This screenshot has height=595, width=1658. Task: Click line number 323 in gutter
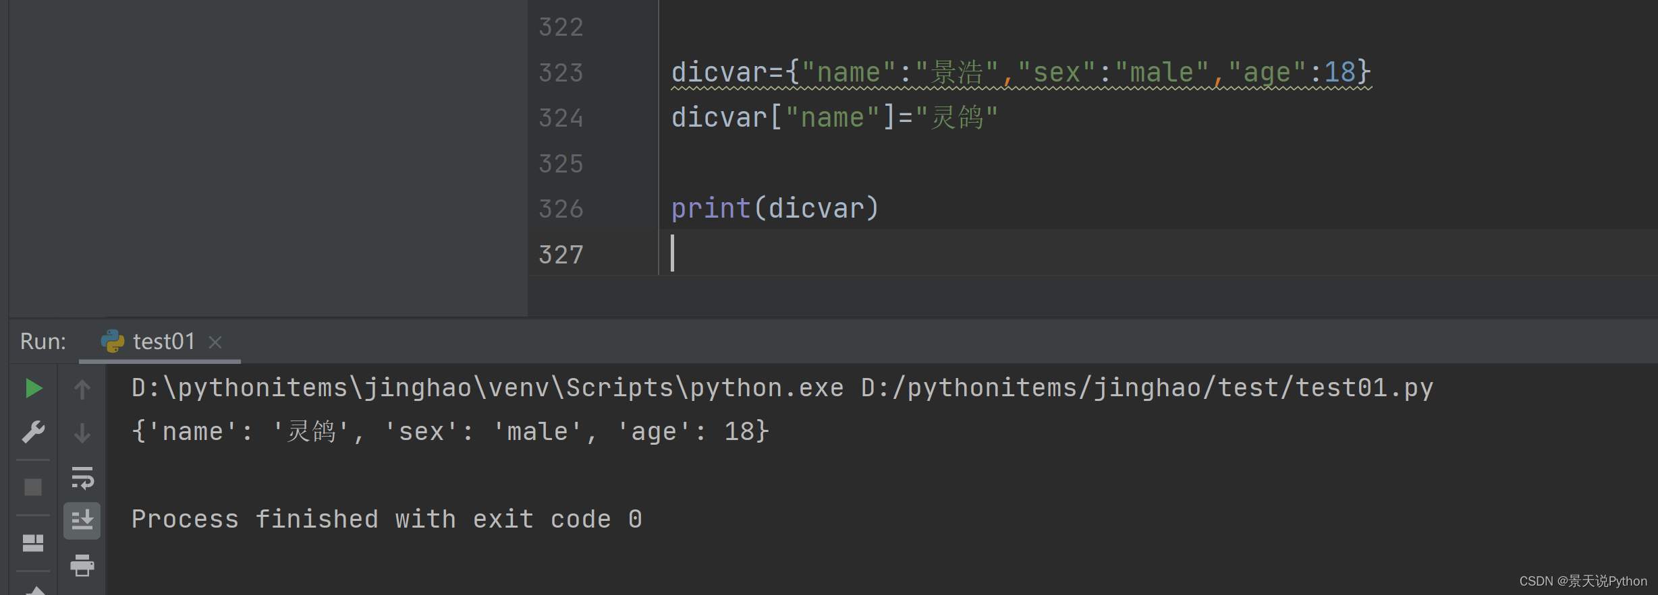(561, 73)
